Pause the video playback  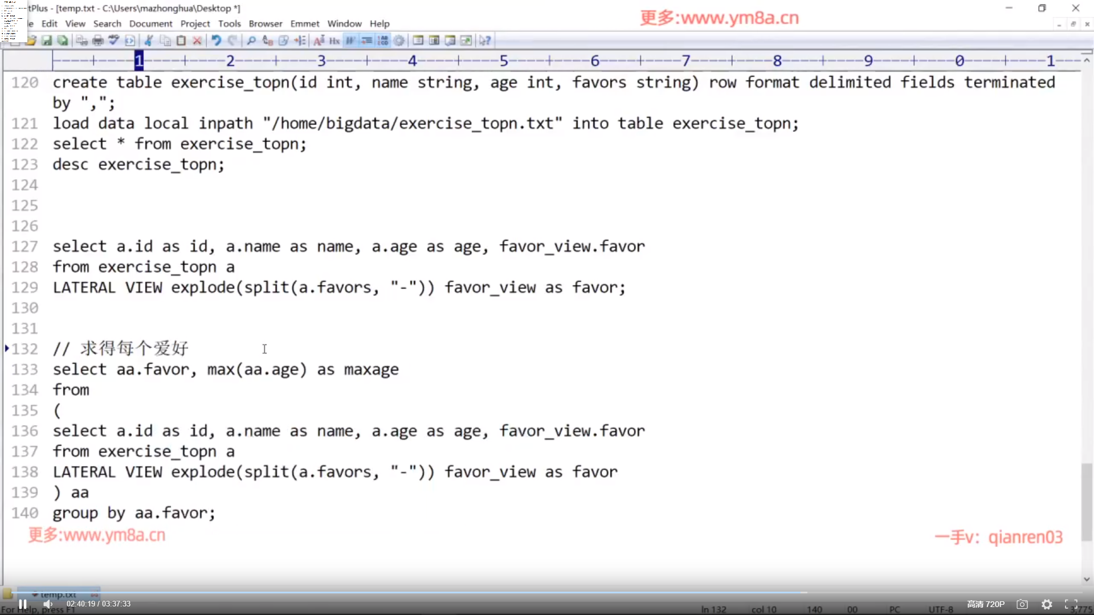[23, 604]
